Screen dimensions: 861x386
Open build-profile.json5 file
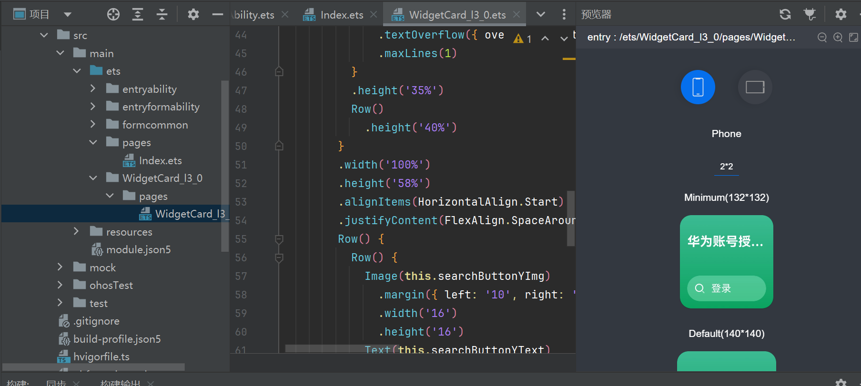pyautogui.click(x=110, y=339)
